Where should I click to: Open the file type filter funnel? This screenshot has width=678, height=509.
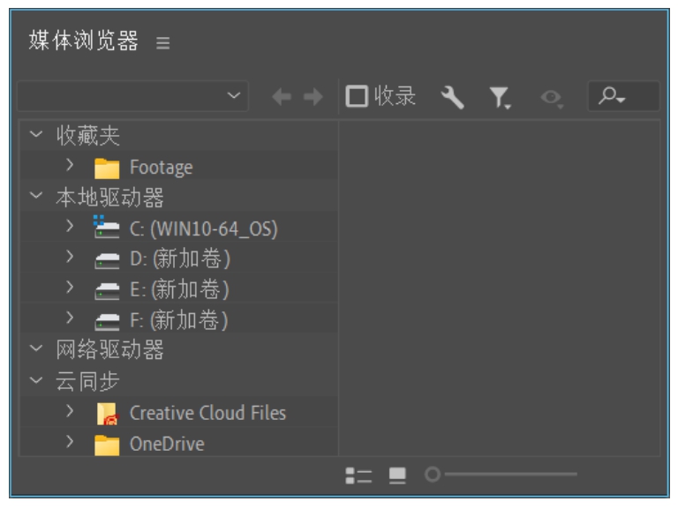pos(500,97)
